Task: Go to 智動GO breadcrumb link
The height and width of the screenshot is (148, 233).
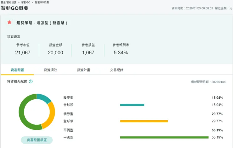Action: (x=26, y=3)
